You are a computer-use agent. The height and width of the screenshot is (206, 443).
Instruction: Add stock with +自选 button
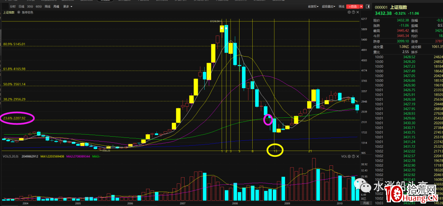[352, 7]
